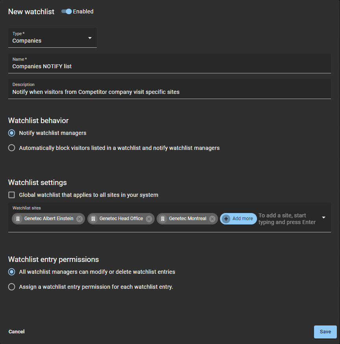This screenshot has width=340, height=344.
Task: Click the plus icon in Add more
Action: [226, 219]
